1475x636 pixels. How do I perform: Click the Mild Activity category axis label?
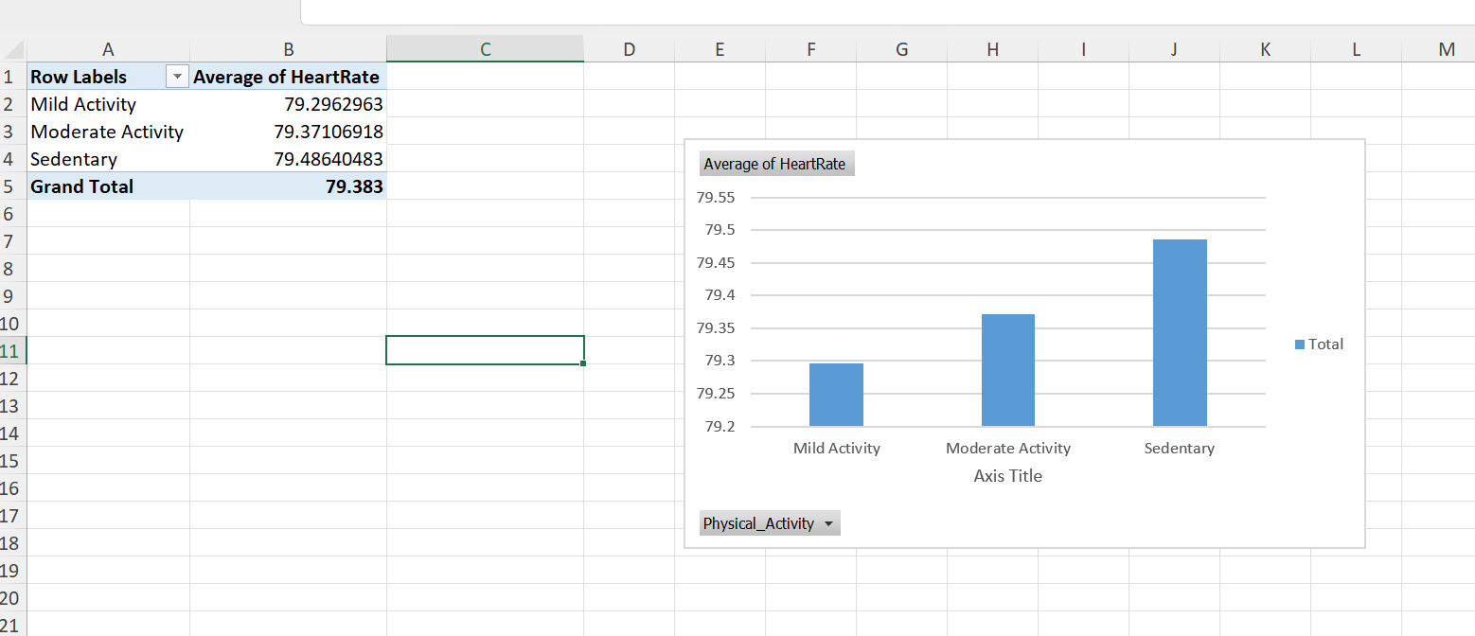pyautogui.click(x=836, y=448)
